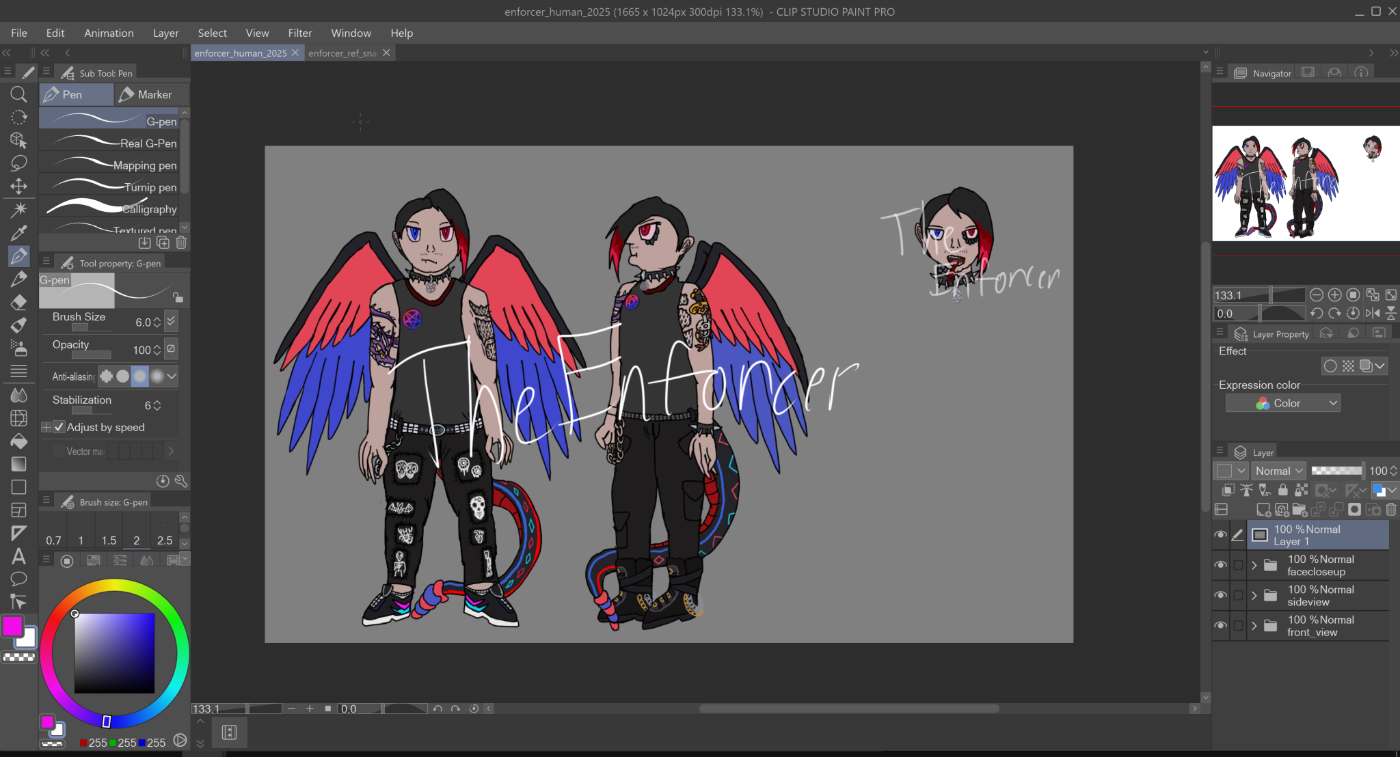
Task: Select the Ruler tool
Action: click(18, 533)
